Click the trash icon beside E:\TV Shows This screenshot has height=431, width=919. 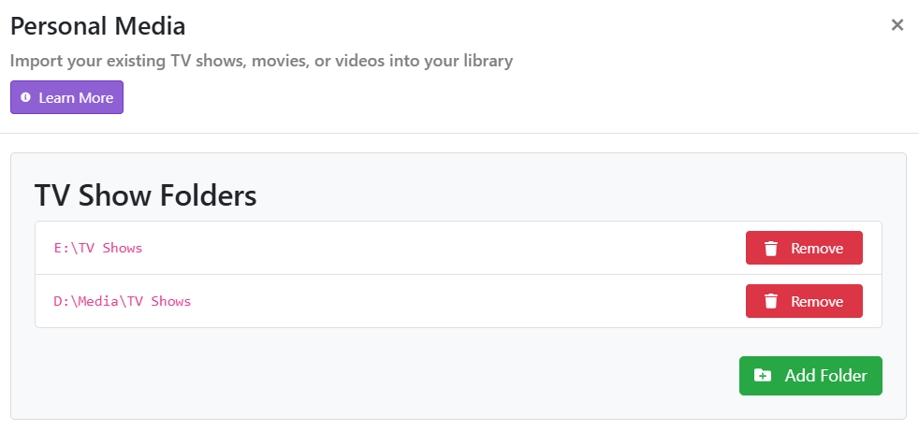coord(771,249)
